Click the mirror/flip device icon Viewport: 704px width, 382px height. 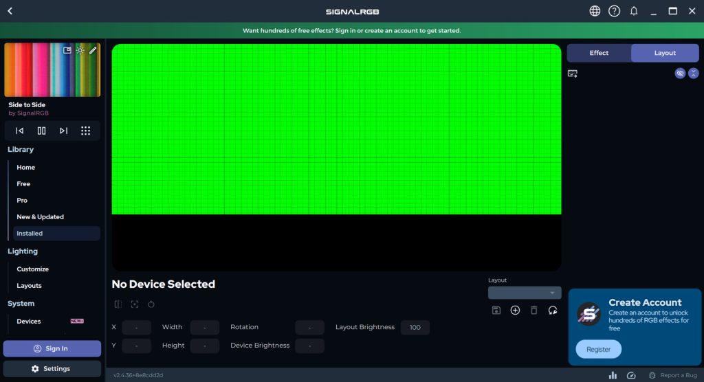[118, 304]
